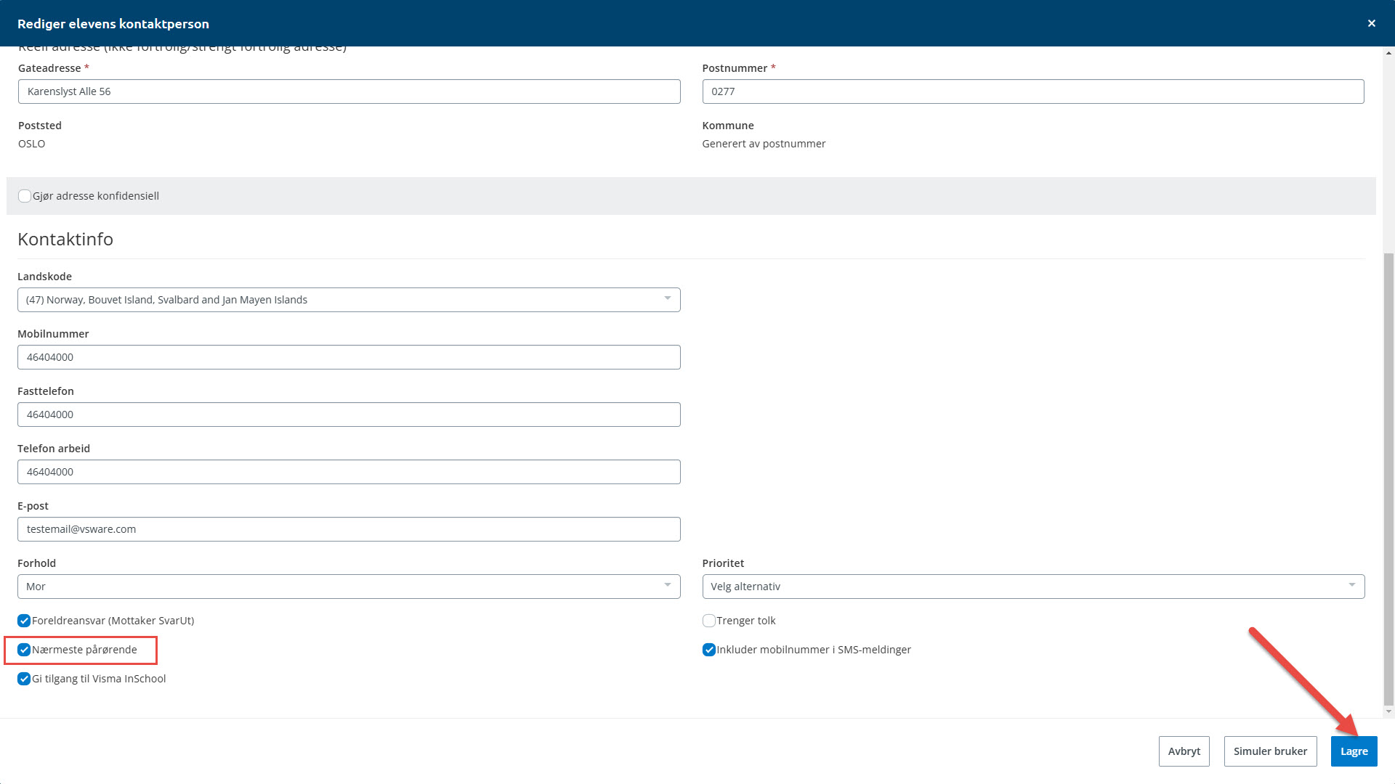Click the dialog's vertical scrollbar
Image resolution: width=1395 pixels, height=784 pixels.
pyautogui.click(x=1388, y=479)
